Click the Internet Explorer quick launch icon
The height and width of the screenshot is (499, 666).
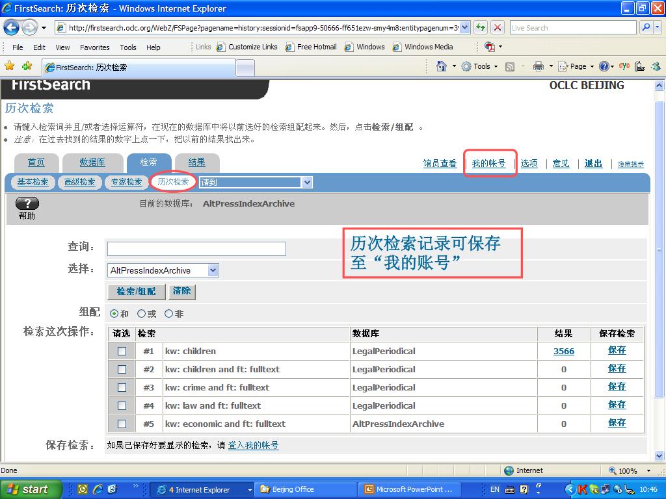(98, 489)
